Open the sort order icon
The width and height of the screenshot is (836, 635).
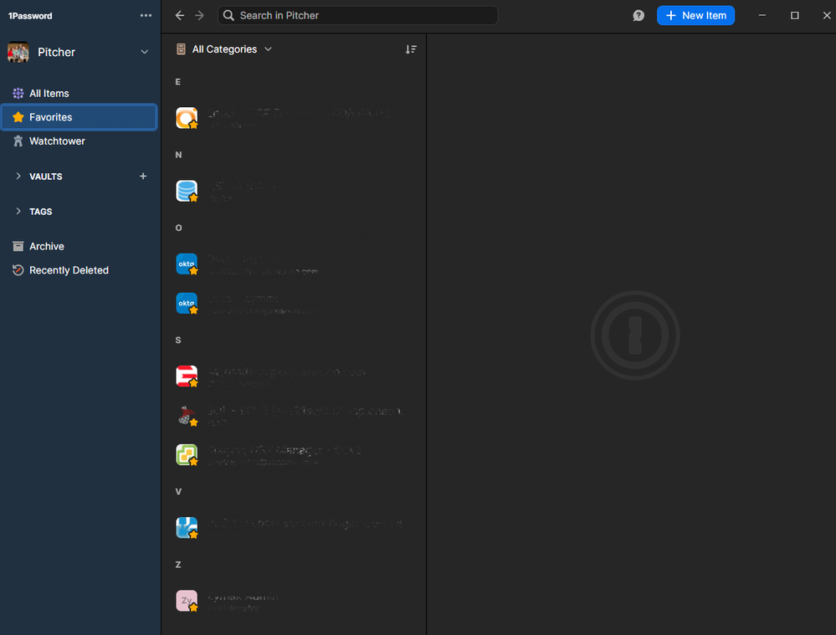(411, 49)
